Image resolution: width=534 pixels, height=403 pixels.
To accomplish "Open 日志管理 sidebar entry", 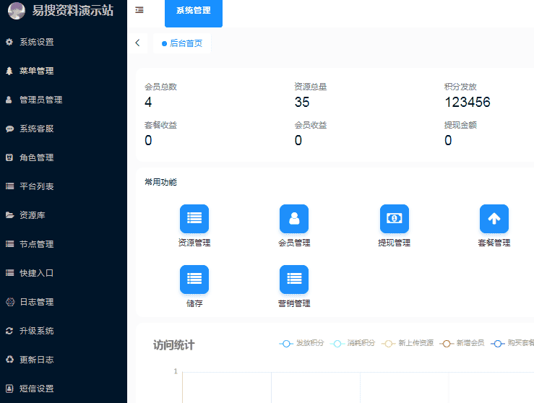I will coord(36,302).
